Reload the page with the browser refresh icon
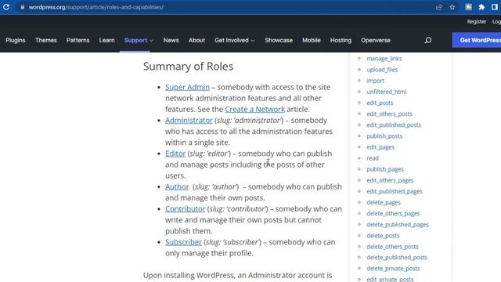501x282 pixels. coord(6,7)
